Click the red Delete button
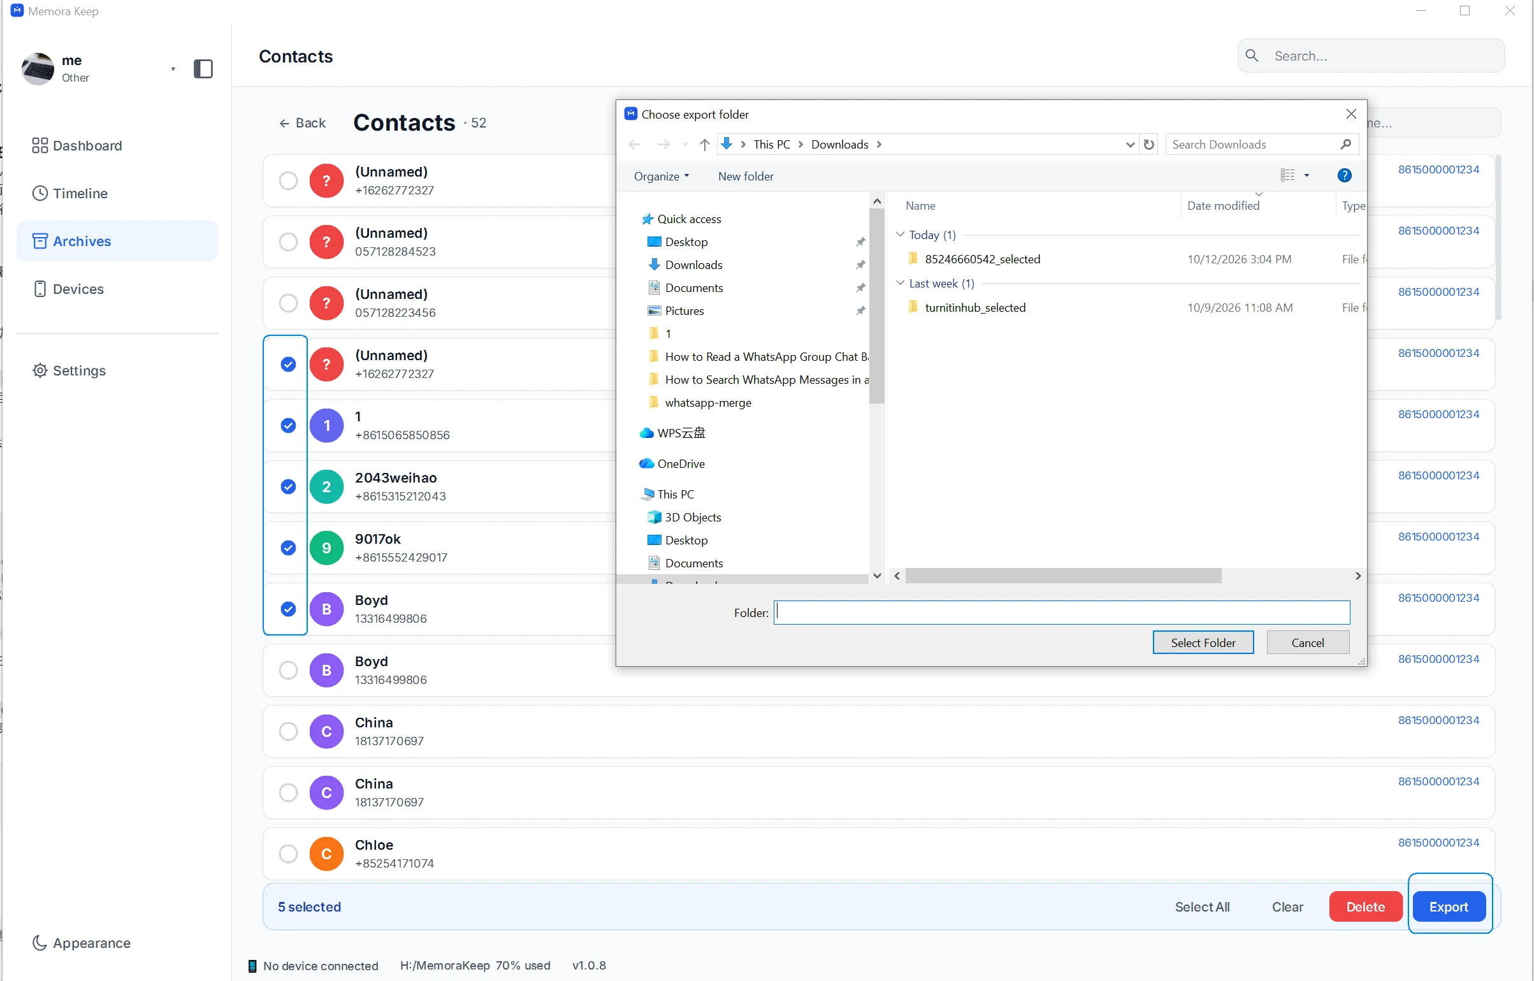 click(x=1365, y=906)
